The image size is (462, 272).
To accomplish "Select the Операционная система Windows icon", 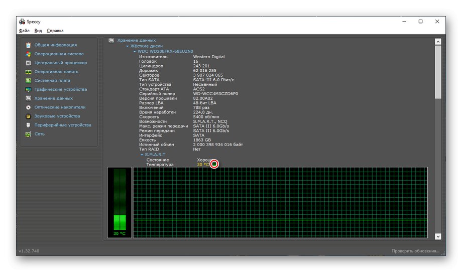I will [28, 54].
